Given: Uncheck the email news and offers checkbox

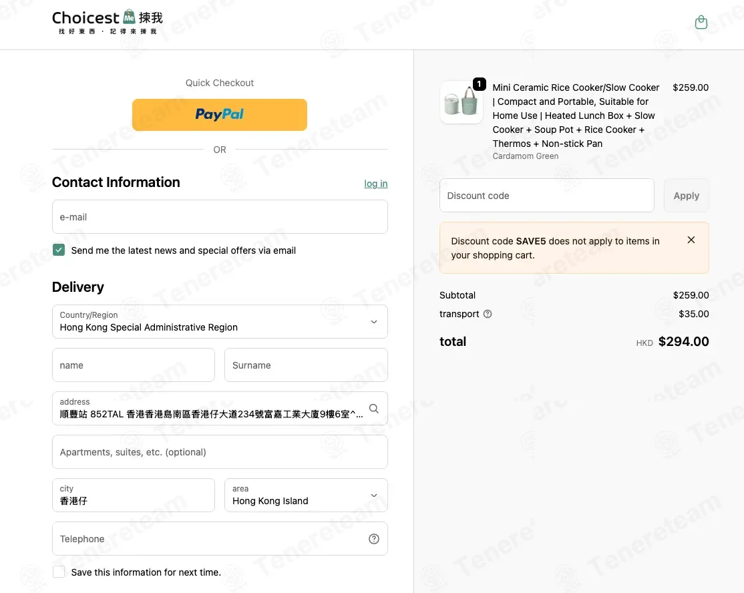Looking at the screenshot, I should (59, 250).
